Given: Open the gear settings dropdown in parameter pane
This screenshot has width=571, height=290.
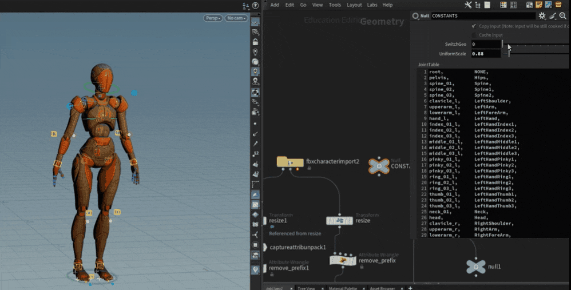Looking at the screenshot, I should coord(542,15).
